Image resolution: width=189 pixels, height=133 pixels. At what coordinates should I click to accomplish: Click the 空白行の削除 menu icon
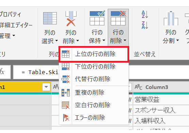point(66,105)
